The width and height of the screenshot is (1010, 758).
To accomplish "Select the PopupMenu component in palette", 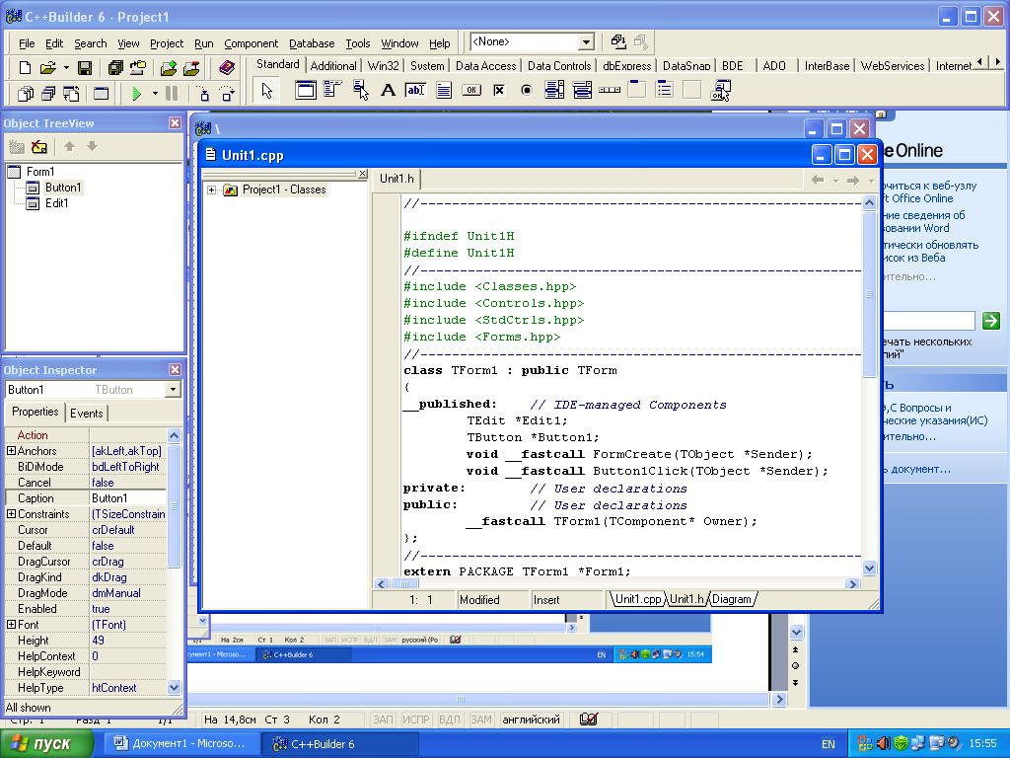I will (x=360, y=90).
